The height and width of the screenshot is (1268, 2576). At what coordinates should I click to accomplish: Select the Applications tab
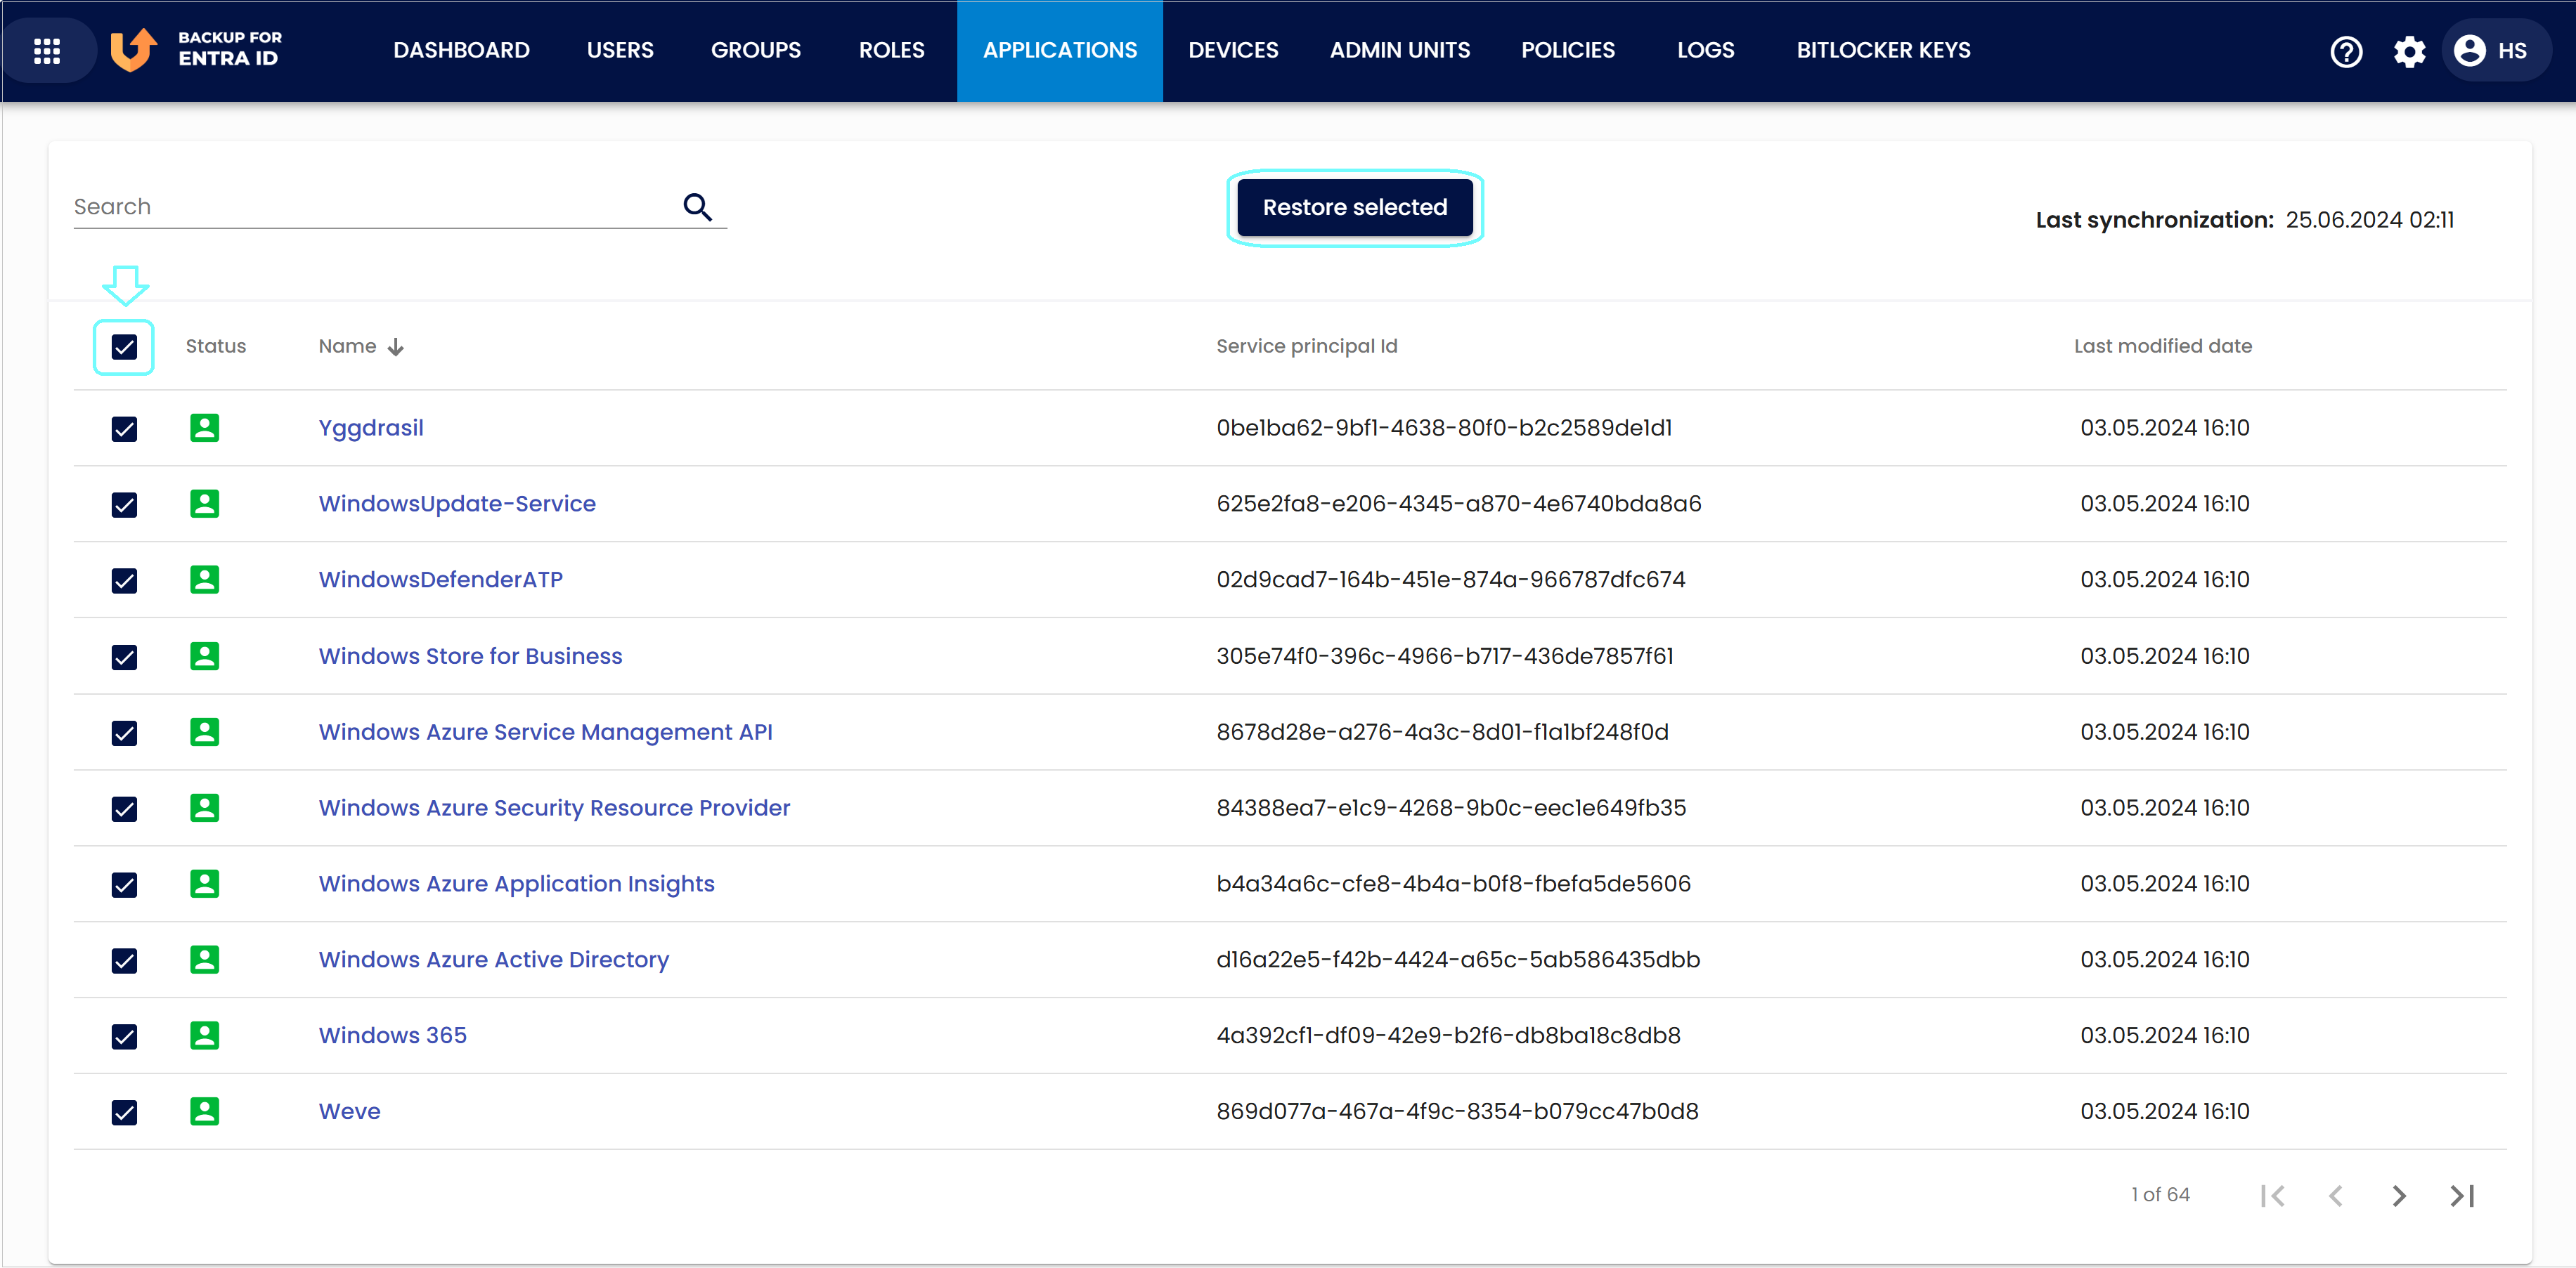coord(1060,50)
